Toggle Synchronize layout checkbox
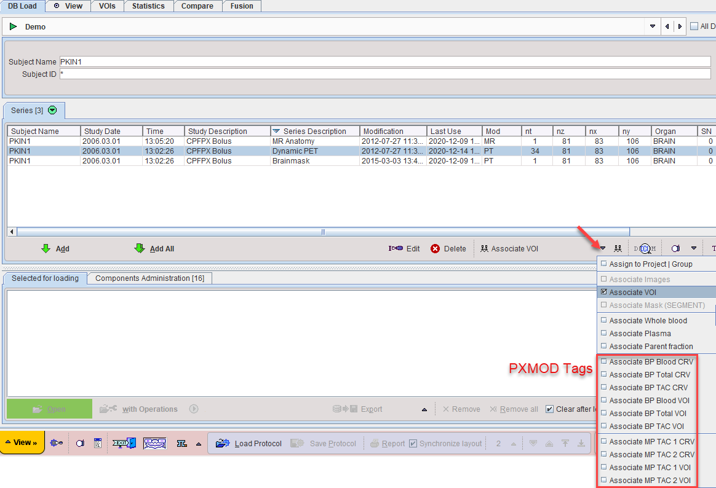This screenshot has height=488, width=716. tap(413, 443)
